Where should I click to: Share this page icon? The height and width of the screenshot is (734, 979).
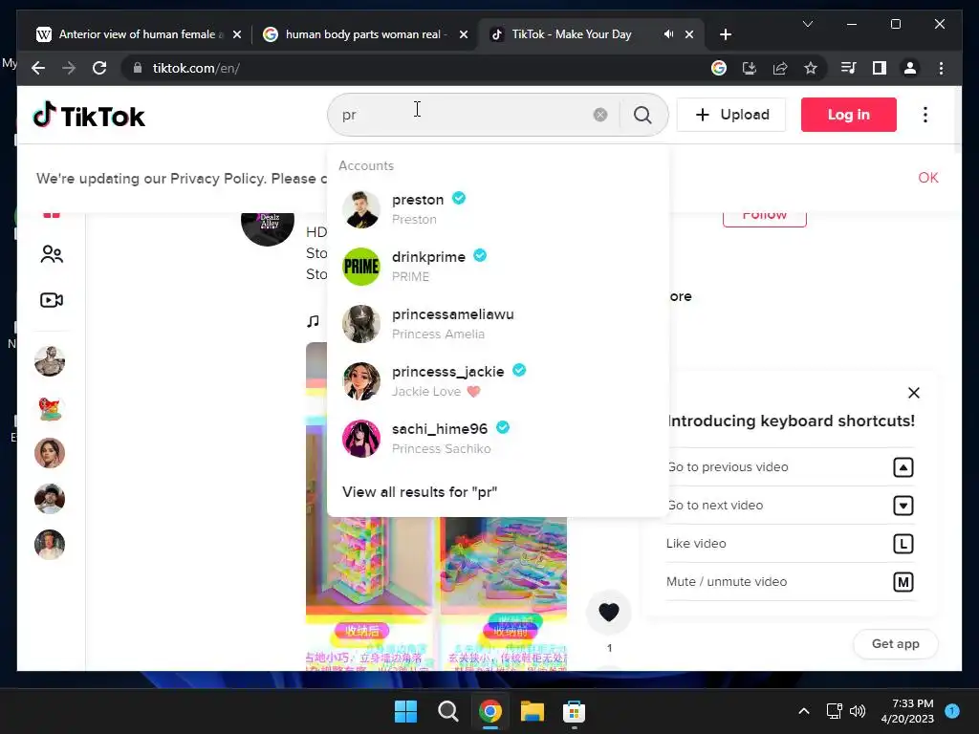click(780, 68)
